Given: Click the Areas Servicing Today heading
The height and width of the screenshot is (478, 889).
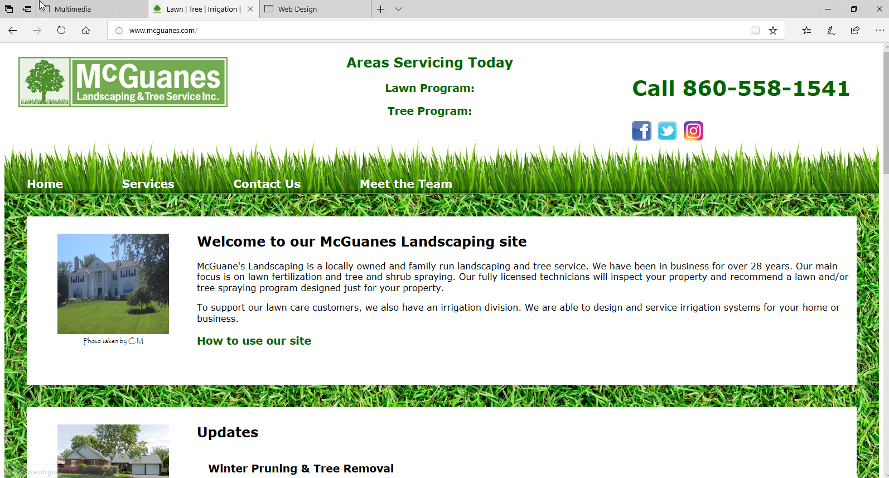Looking at the screenshot, I should click(429, 62).
